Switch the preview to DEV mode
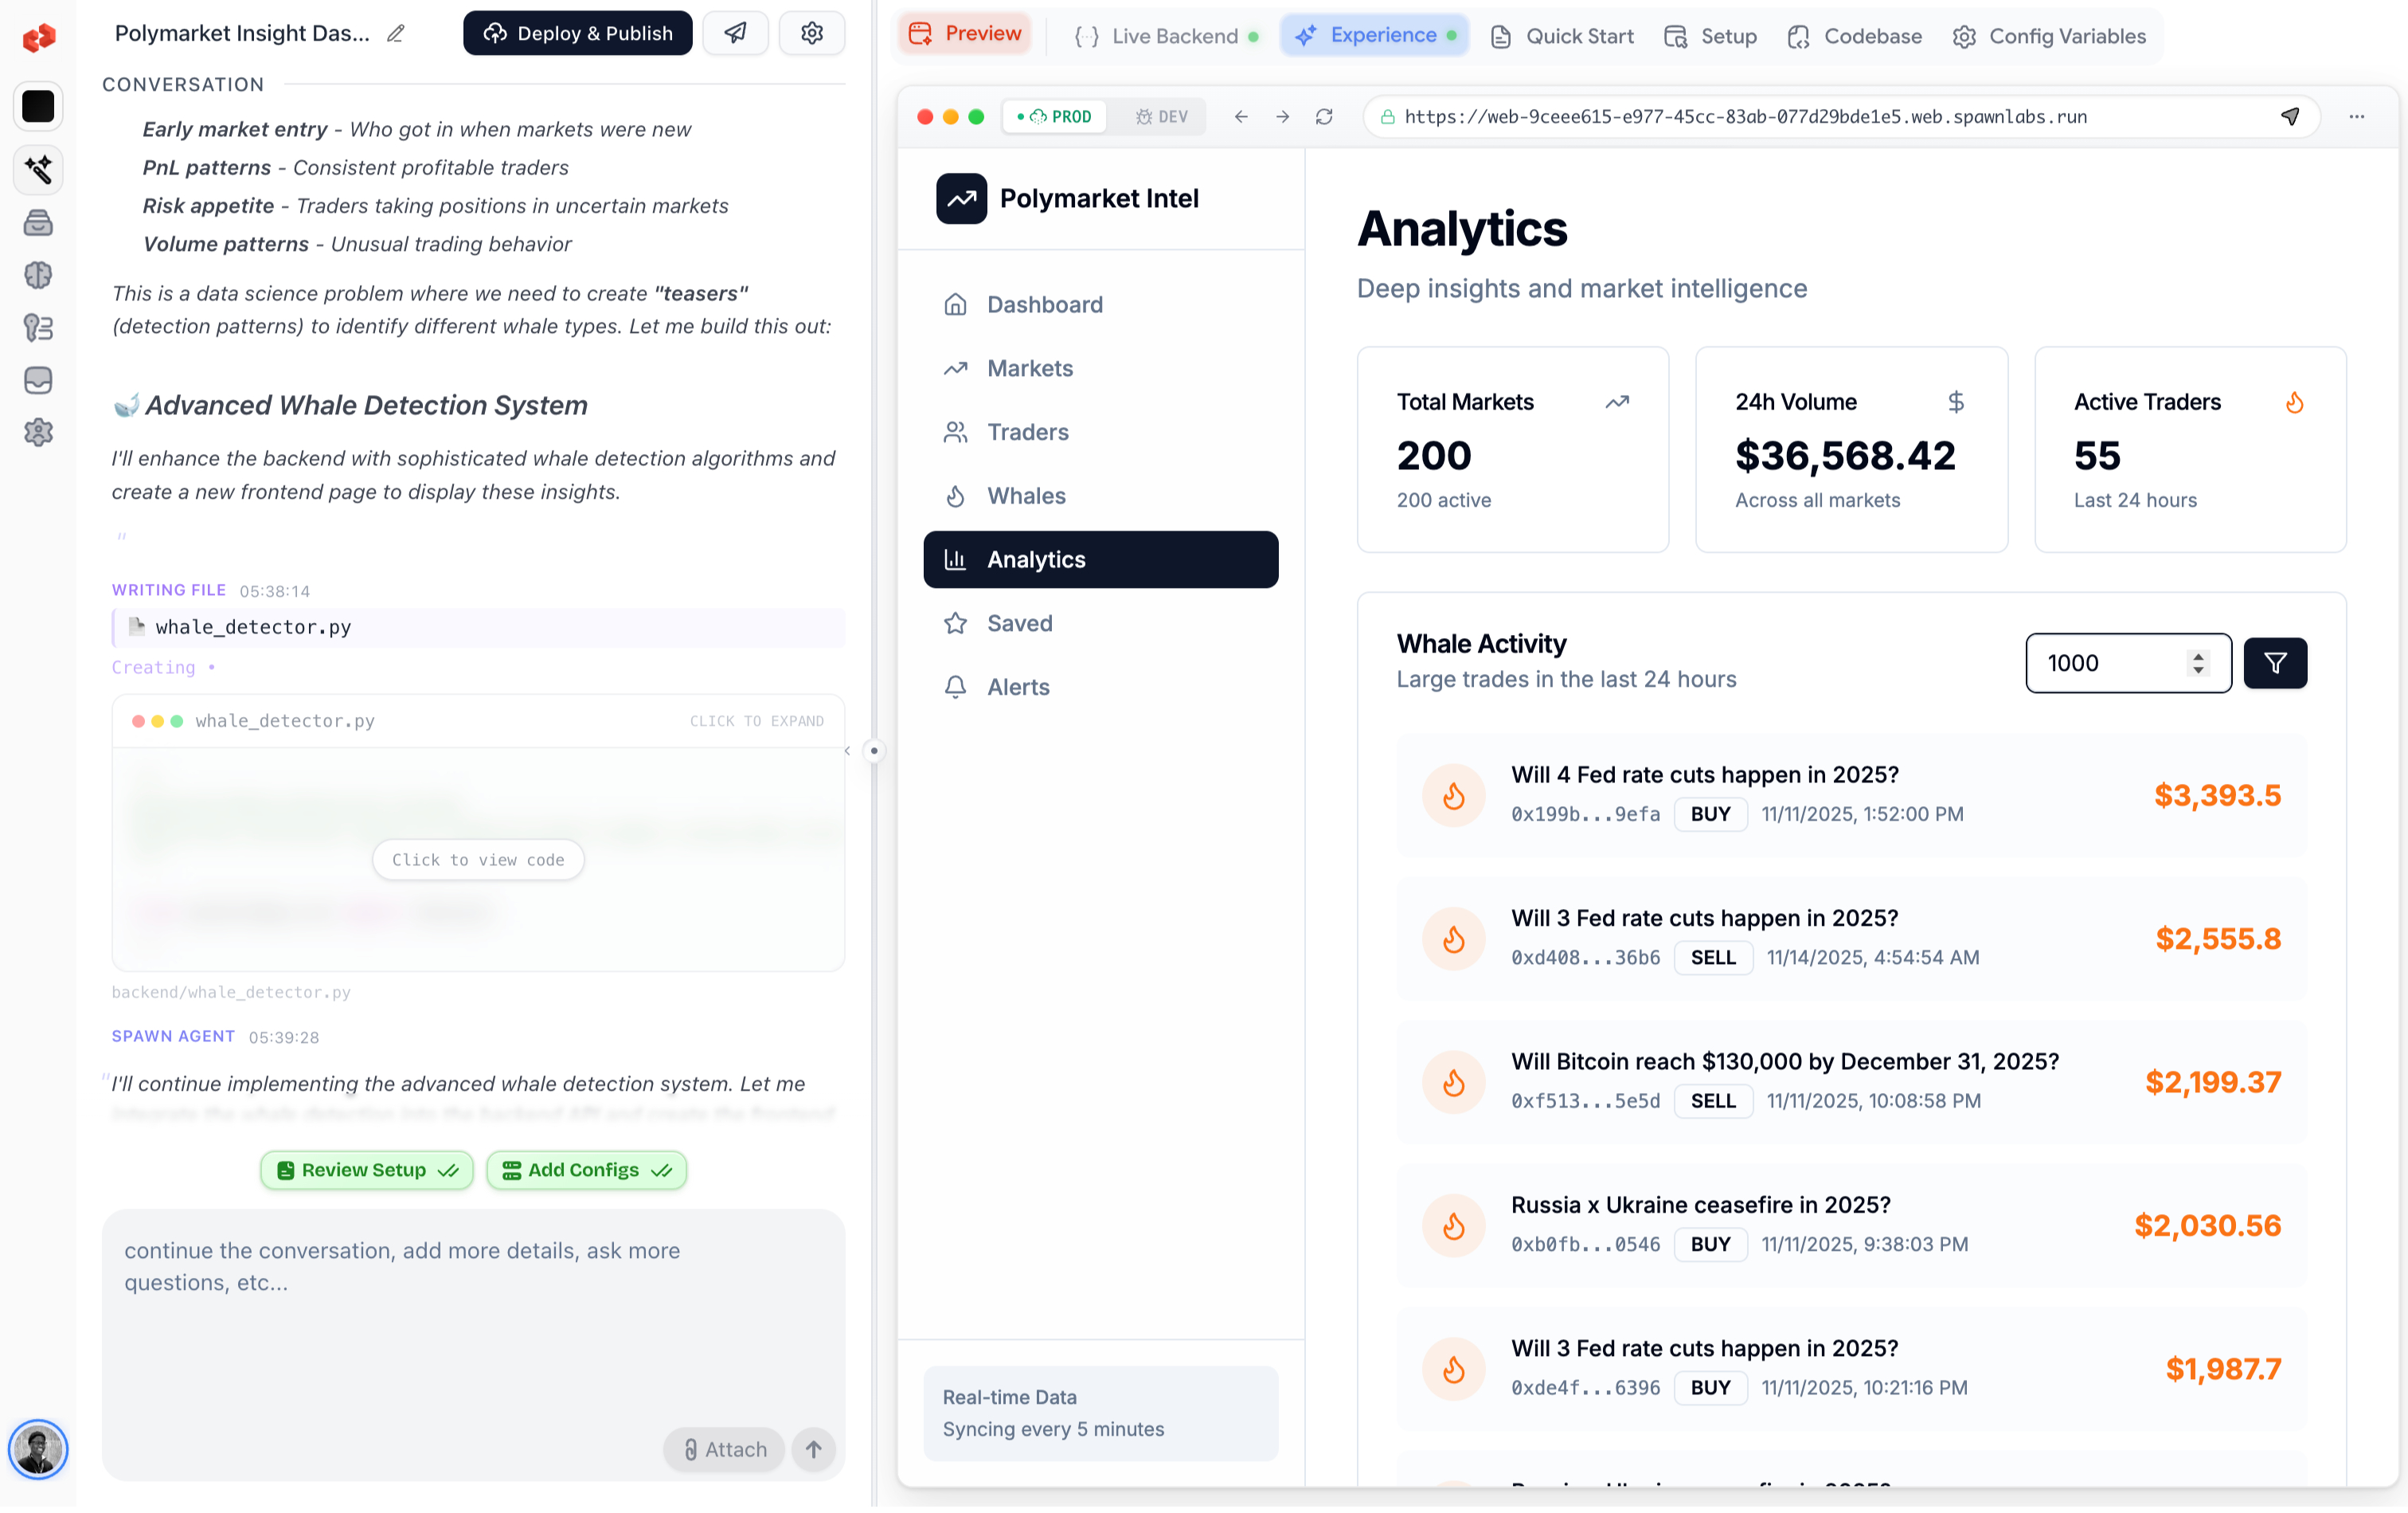 [x=1161, y=116]
